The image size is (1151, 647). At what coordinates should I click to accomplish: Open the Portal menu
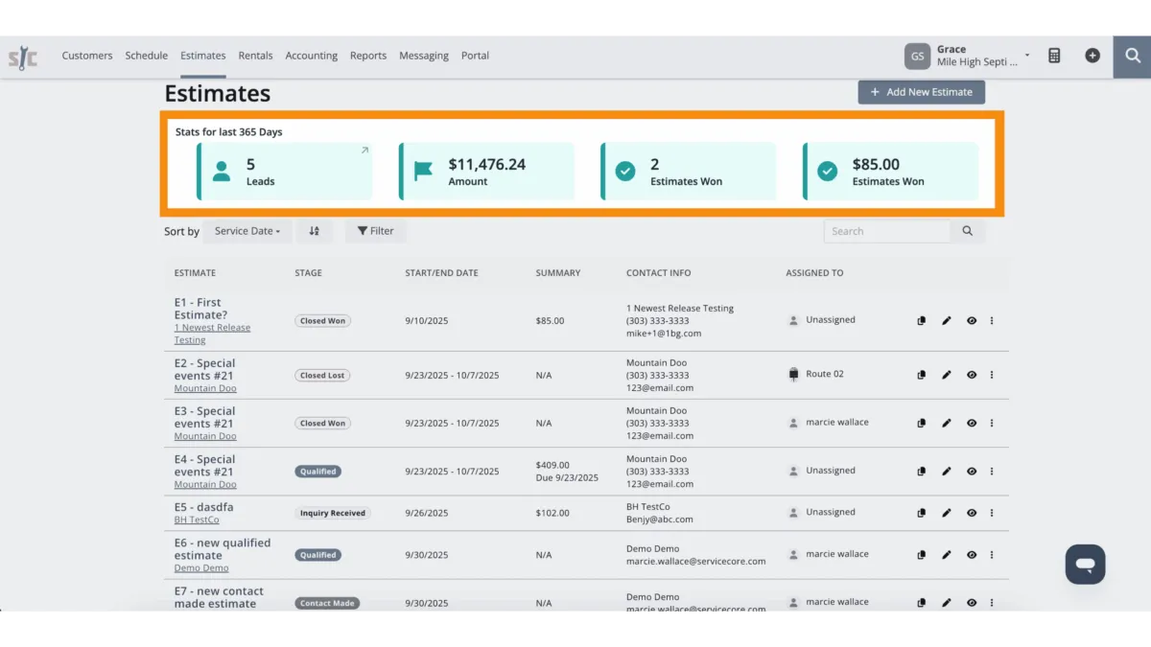(475, 56)
